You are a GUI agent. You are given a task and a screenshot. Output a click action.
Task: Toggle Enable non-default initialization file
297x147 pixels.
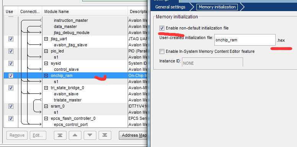pyautogui.click(x=162, y=28)
